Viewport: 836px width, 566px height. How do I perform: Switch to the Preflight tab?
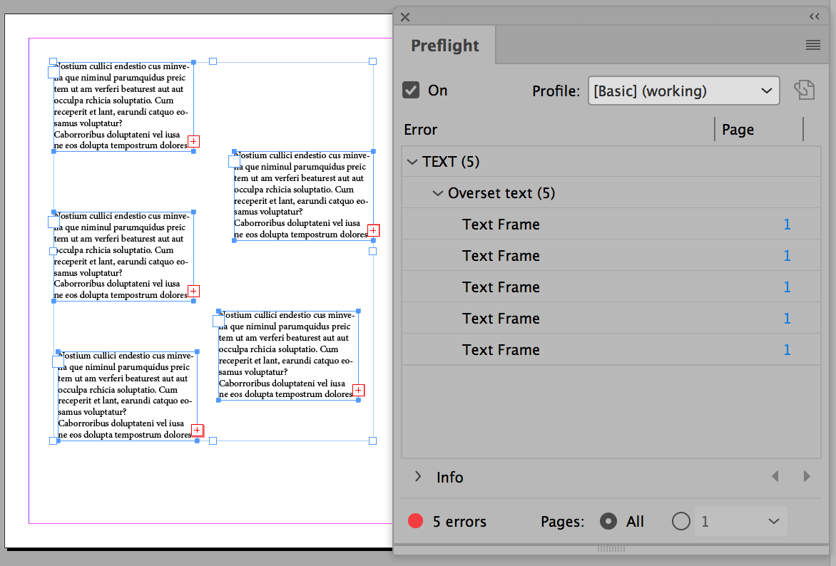coord(444,45)
